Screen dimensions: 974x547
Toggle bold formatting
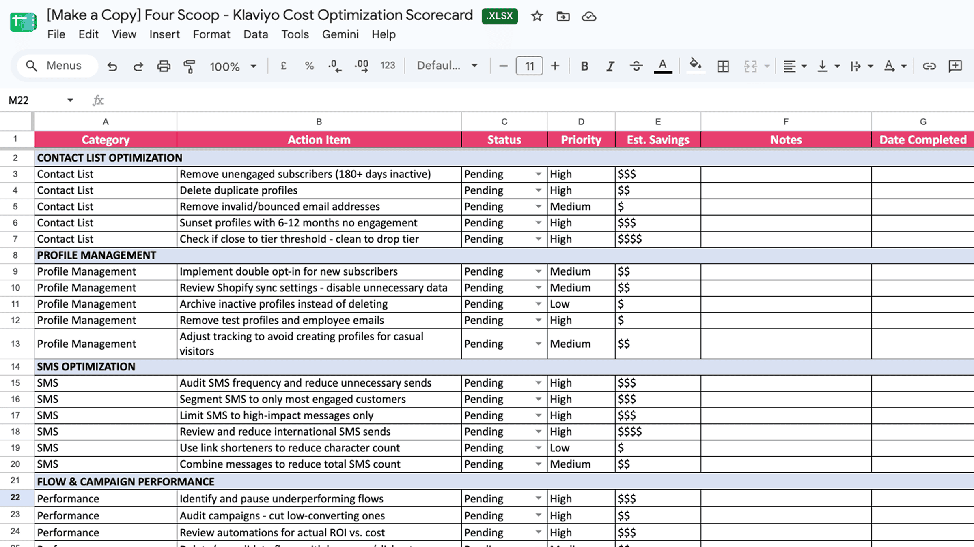(x=584, y=66)
